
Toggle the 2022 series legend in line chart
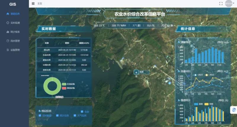tap(210, 75)
